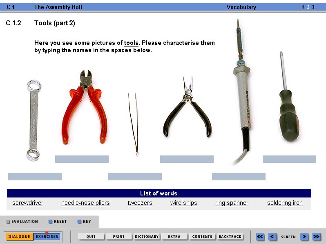
Task: Select 'needle-nose pliers' from word list
Action: point(85,203)
